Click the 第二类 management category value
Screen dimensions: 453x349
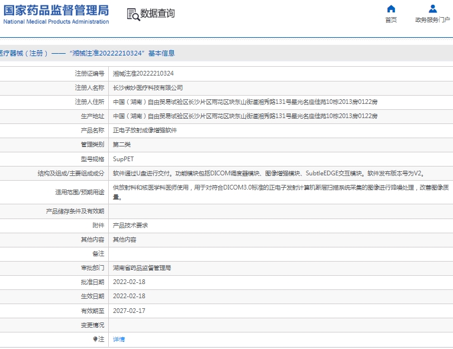[122, 145]
